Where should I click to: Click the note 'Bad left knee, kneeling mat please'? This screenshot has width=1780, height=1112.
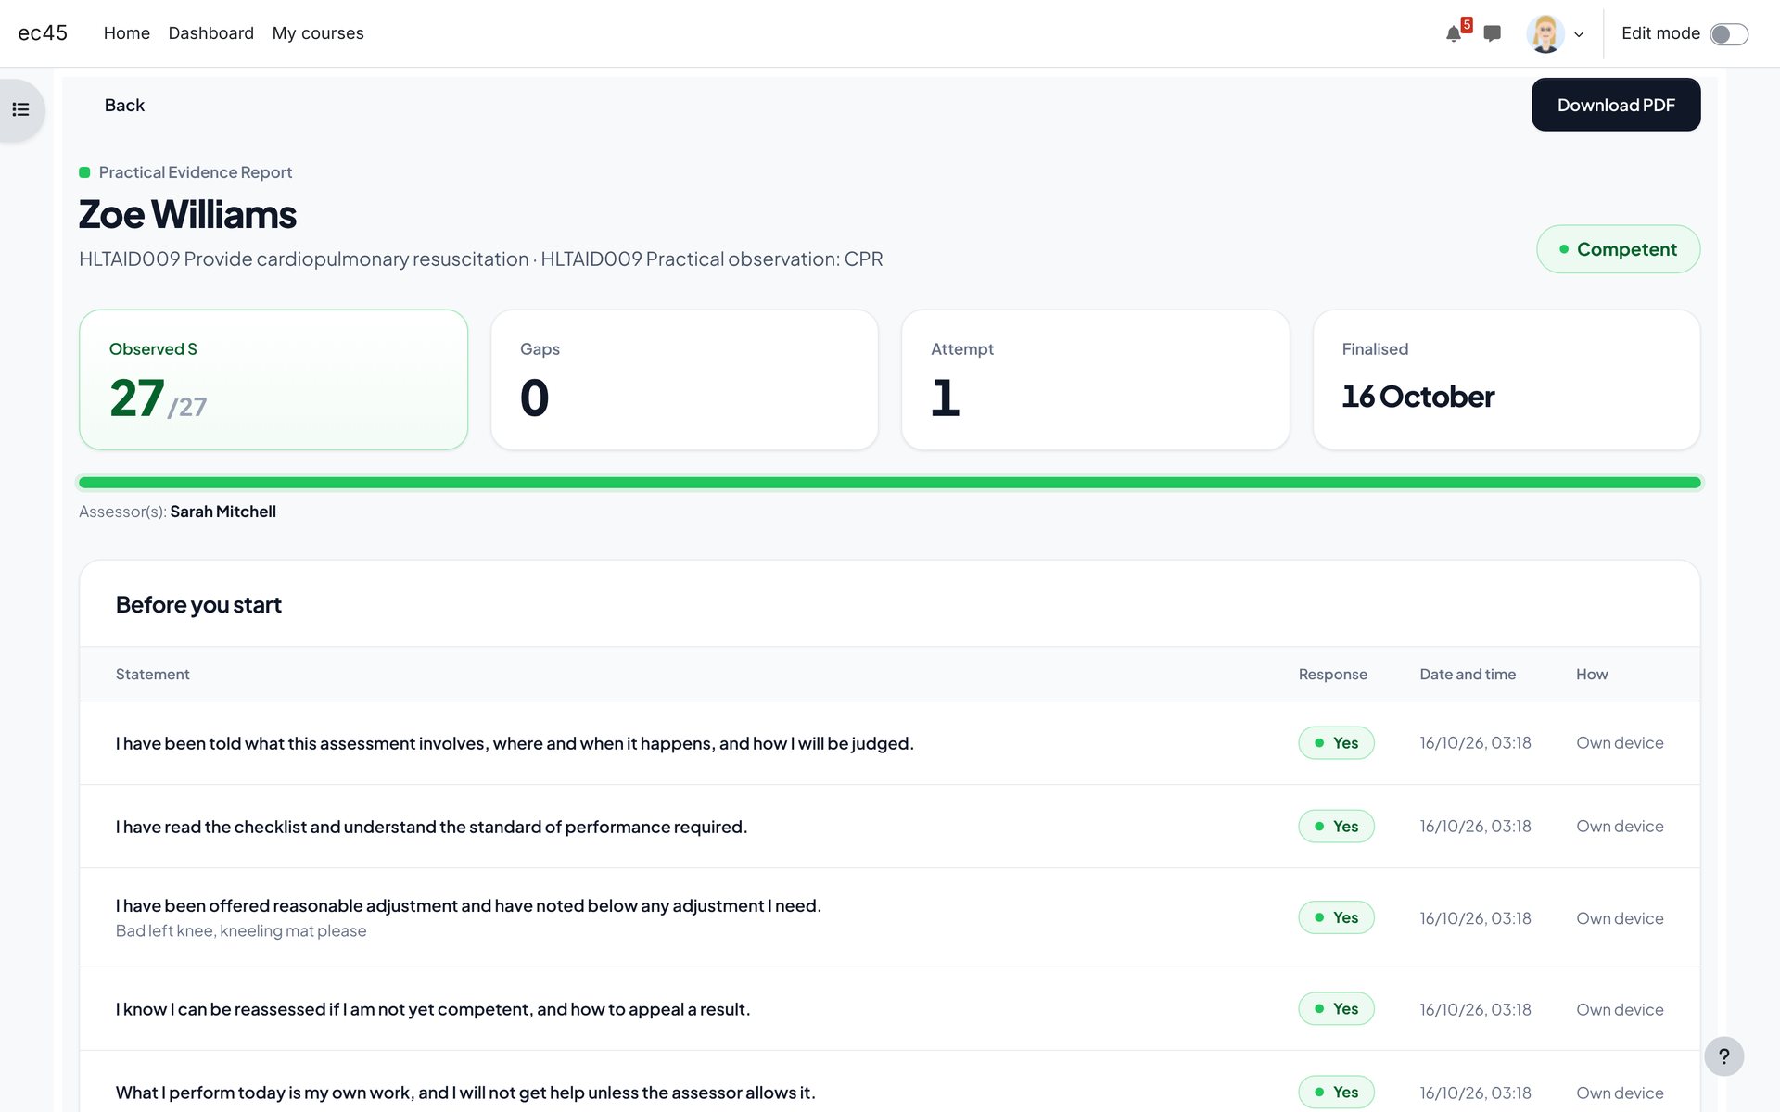(241, 931)
